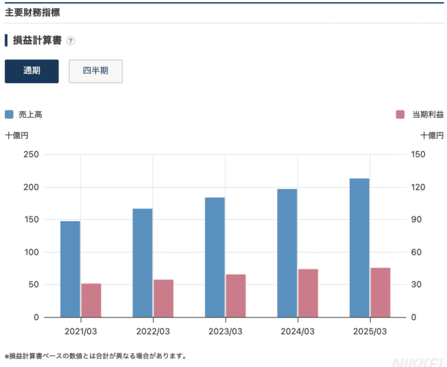Switch to the 四半期 tab
The width and height of the screenshot is (447, 367).
(96, 71)
